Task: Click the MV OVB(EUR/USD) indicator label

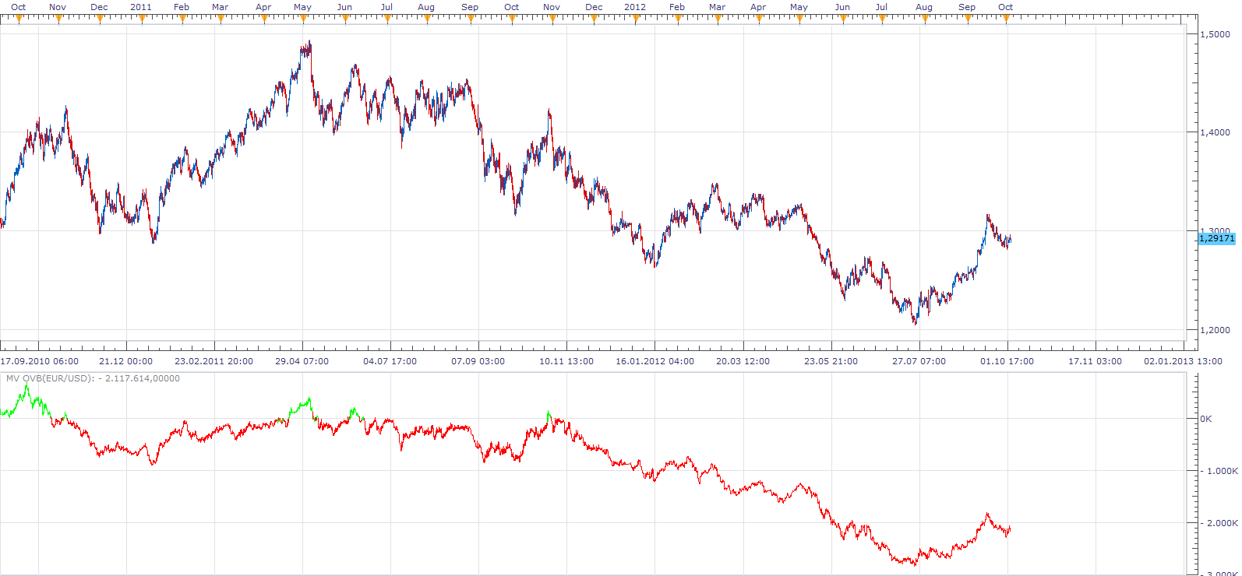Action: tap(93, 378)
